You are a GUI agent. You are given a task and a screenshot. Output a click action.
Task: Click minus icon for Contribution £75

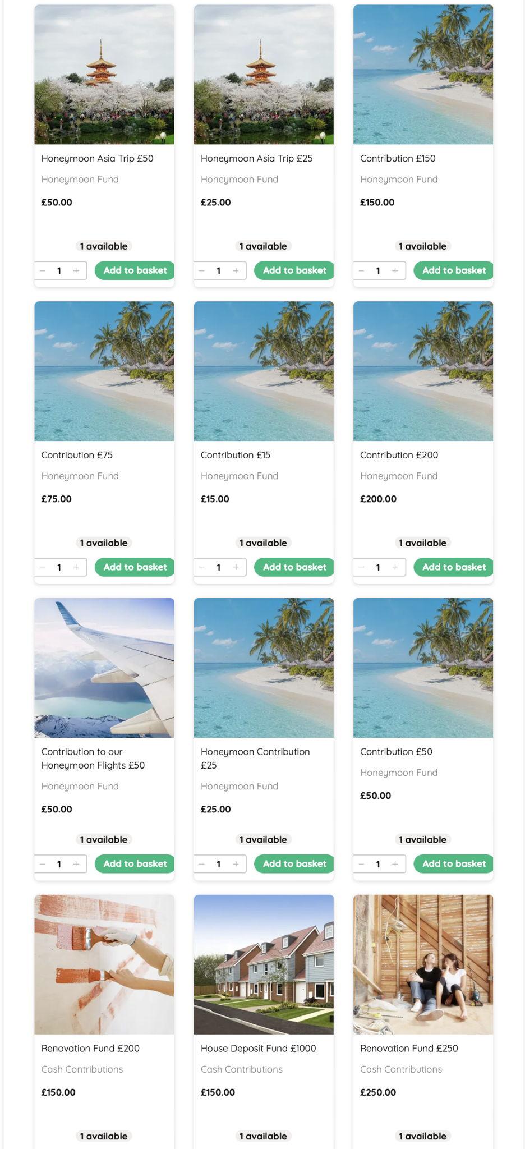43,567
